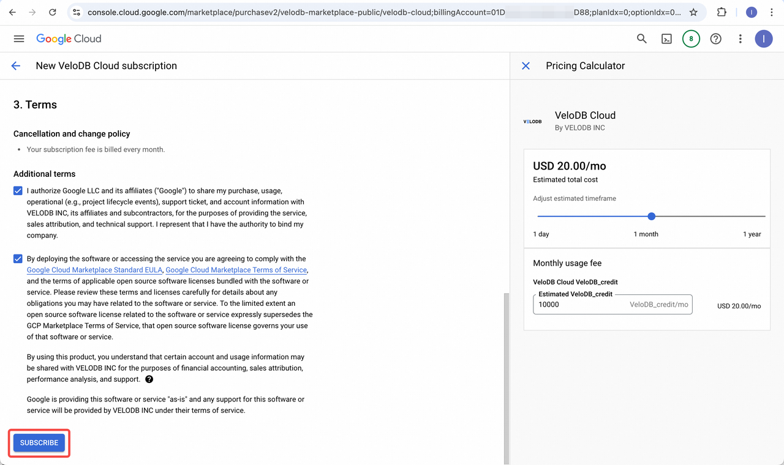This screenshot has height=465, width=784.
Task: Click the search icon in the top bar
Action: click(641, 39)
